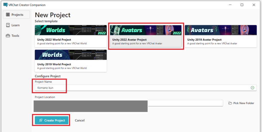Image resolution: width=262 pixels, height=132 pixels.
Task: Select the Unity 2019 World Project template
Action: 71,61
